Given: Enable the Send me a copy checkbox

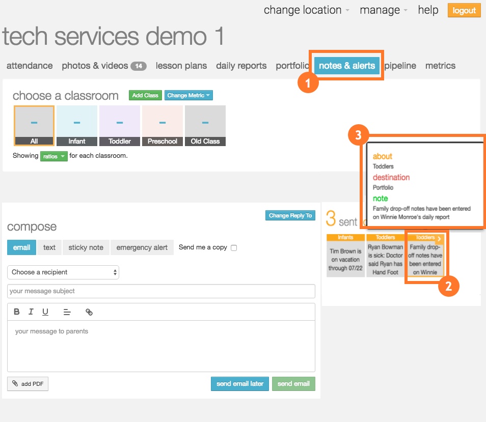Looking at the screenshot, I should [233, 247].
